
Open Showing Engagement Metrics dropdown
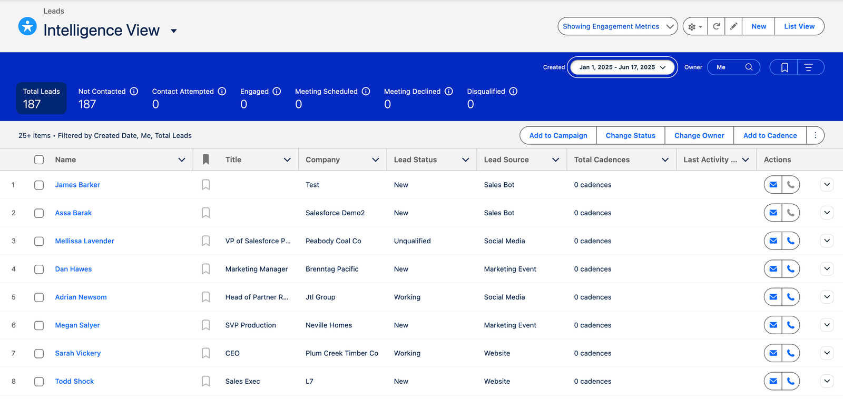coord(617,26)
